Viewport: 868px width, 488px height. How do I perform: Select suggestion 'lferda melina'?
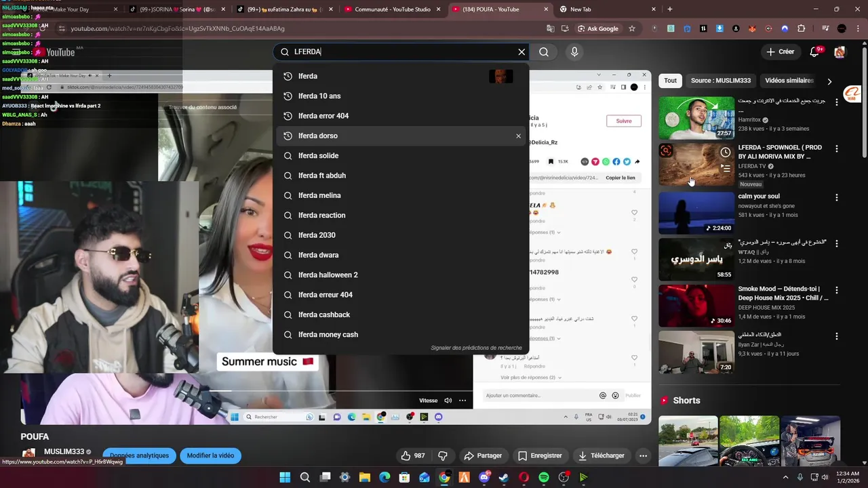point(401,195)
